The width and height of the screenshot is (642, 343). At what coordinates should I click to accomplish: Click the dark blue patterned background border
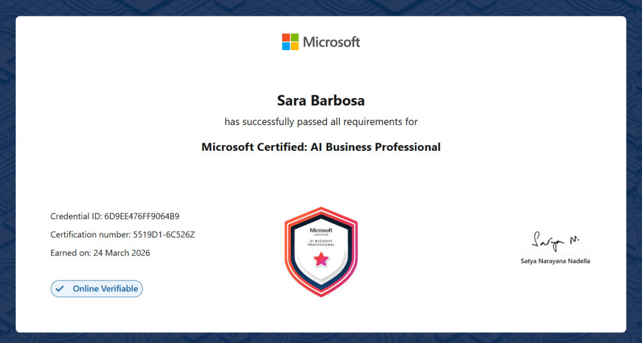tap(6, 169)
